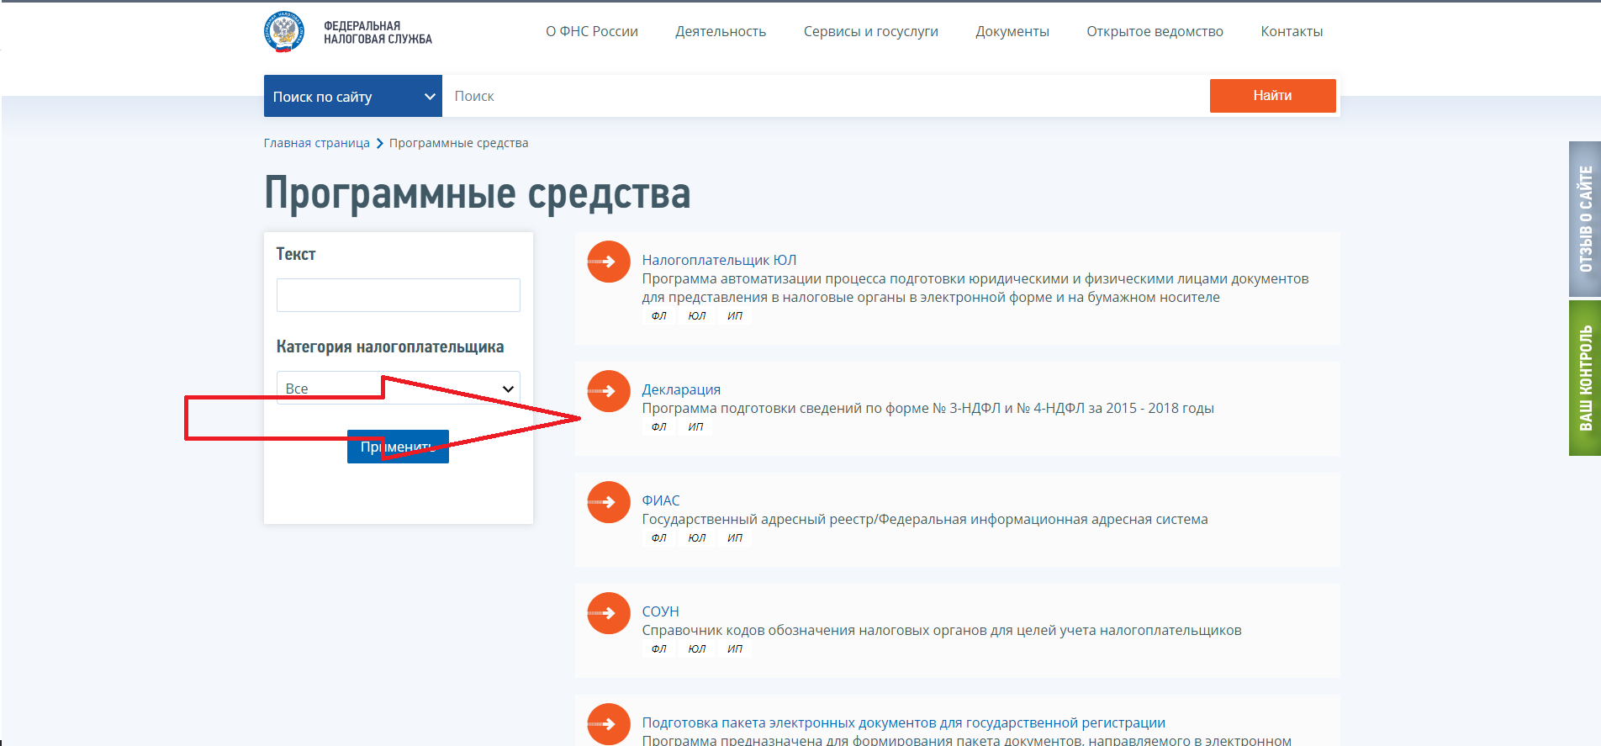The height and width of the screenshot is (746, 1601).
Task: Click the ИП tag under СОУН
Action: click(x=735, y=649)
